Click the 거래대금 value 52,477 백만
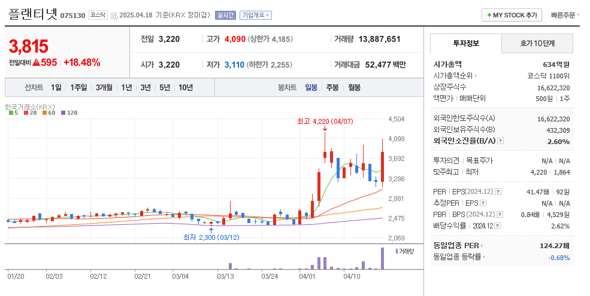 385,65
